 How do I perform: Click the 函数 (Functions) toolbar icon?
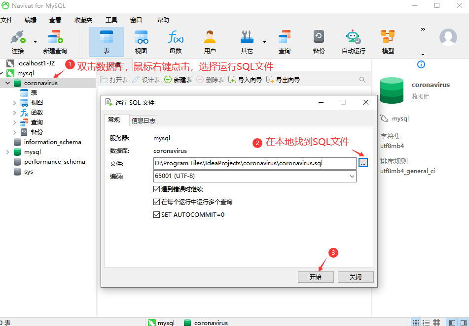coord(176,41)
